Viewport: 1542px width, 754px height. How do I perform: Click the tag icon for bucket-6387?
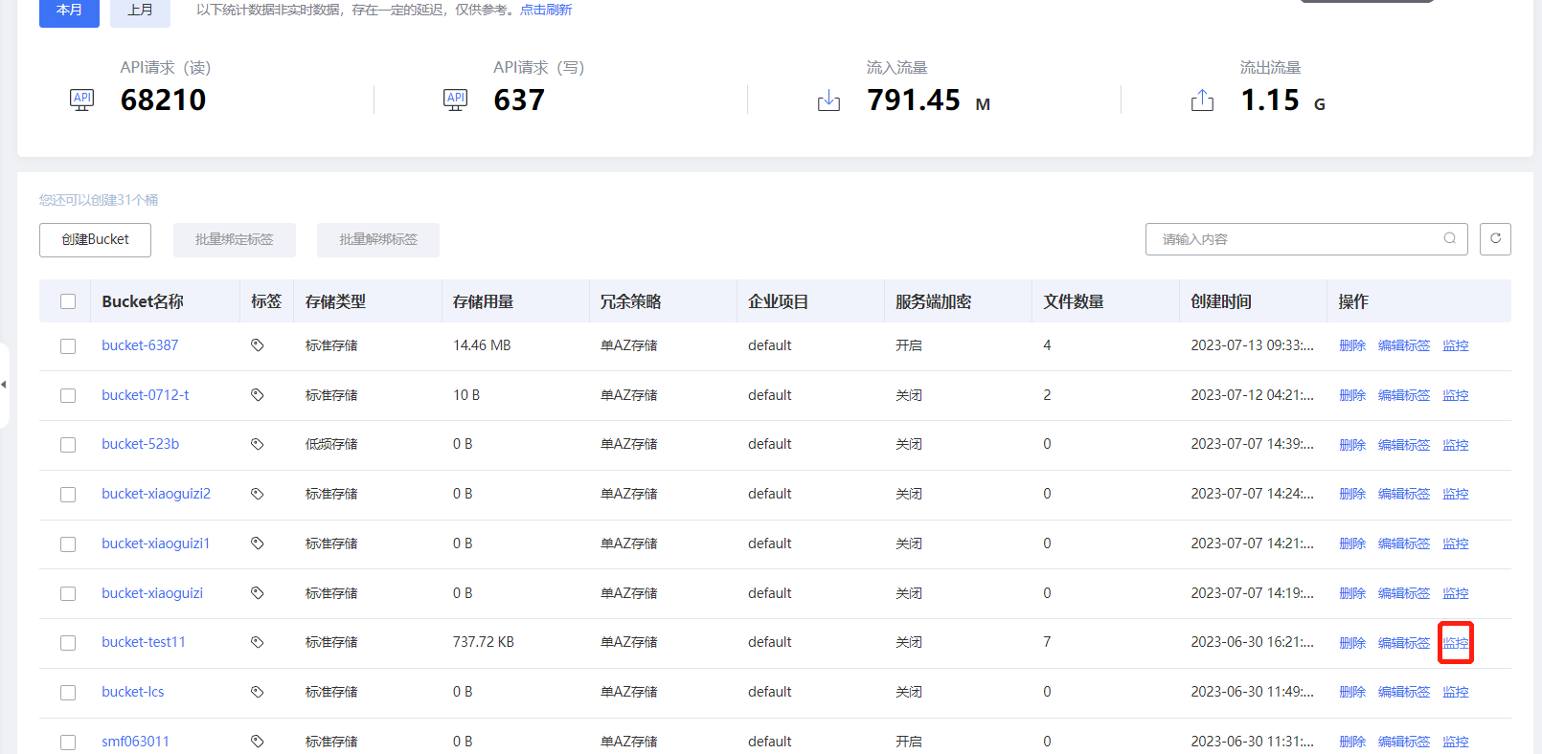pyautogui.click(x=257, y=345)
